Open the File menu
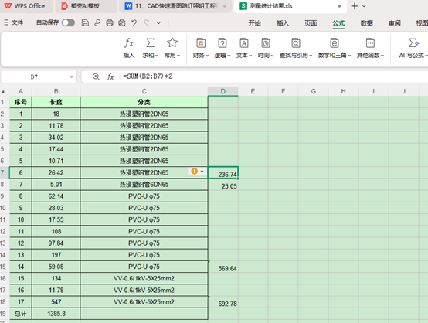 14,22
